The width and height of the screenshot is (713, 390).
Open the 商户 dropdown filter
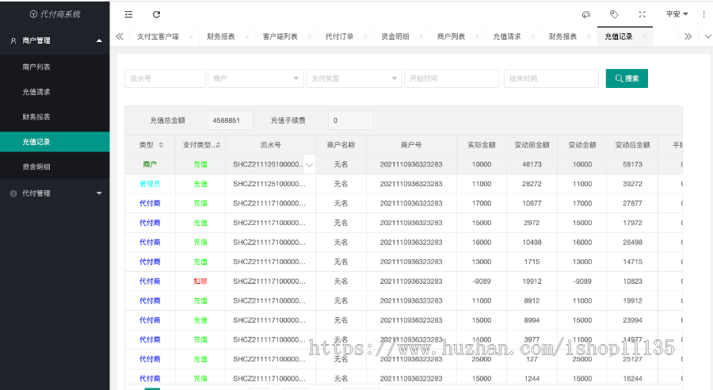pos(256,78)
